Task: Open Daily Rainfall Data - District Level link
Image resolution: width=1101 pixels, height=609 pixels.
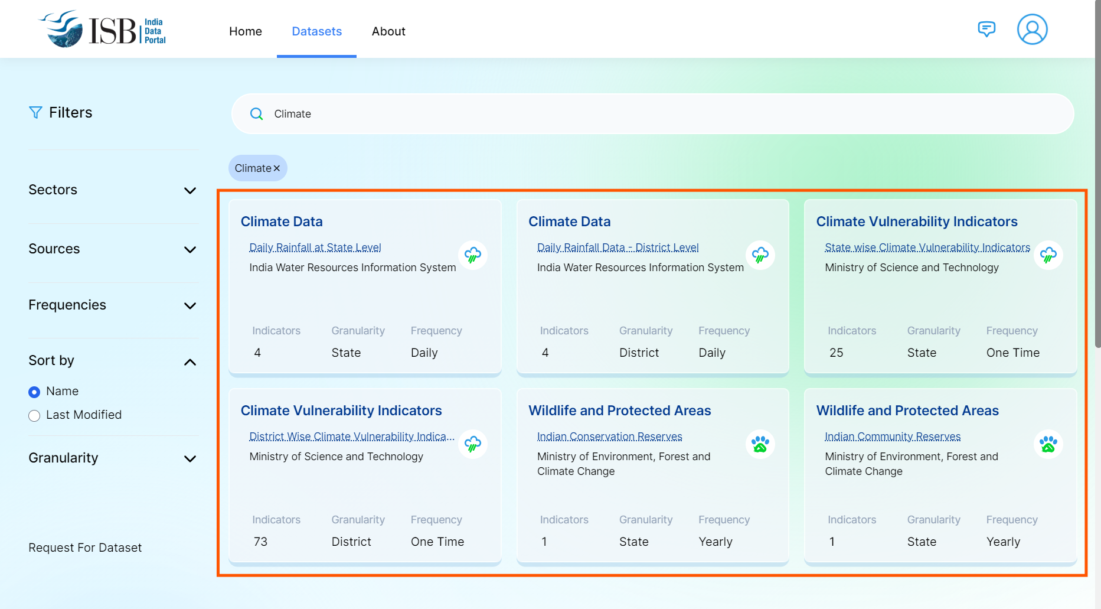Action: click(618, 247)
